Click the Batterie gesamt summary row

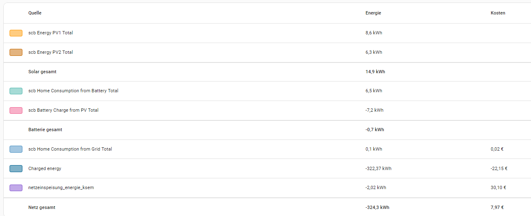[x=45, y=130]
